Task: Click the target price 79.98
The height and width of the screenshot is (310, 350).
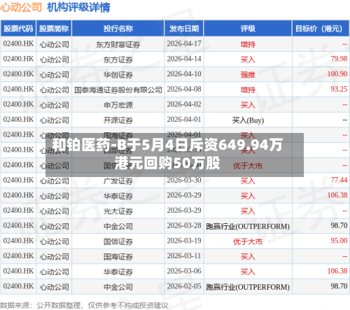Action: pyautogui.click(x=339, y=59)
